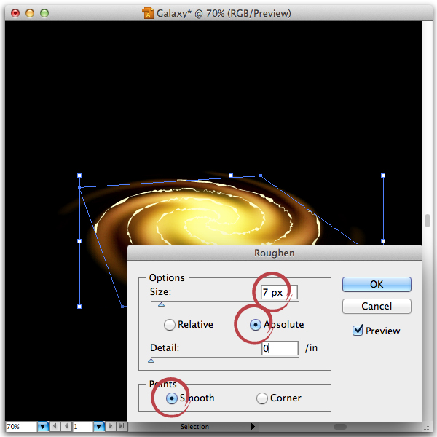Click the Size slider handle

tap(161, 304)
